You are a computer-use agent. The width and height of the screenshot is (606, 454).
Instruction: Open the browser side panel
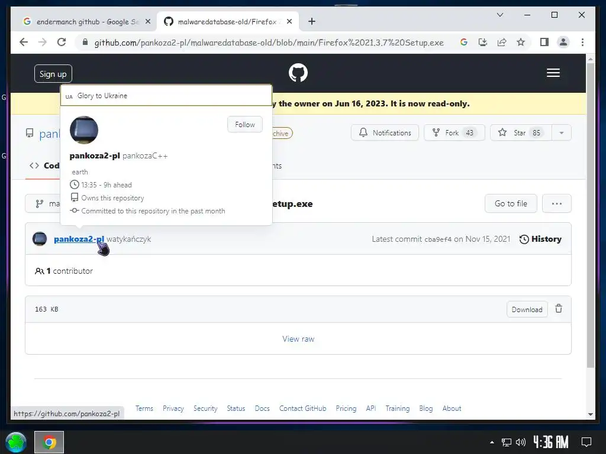(544, 42)
